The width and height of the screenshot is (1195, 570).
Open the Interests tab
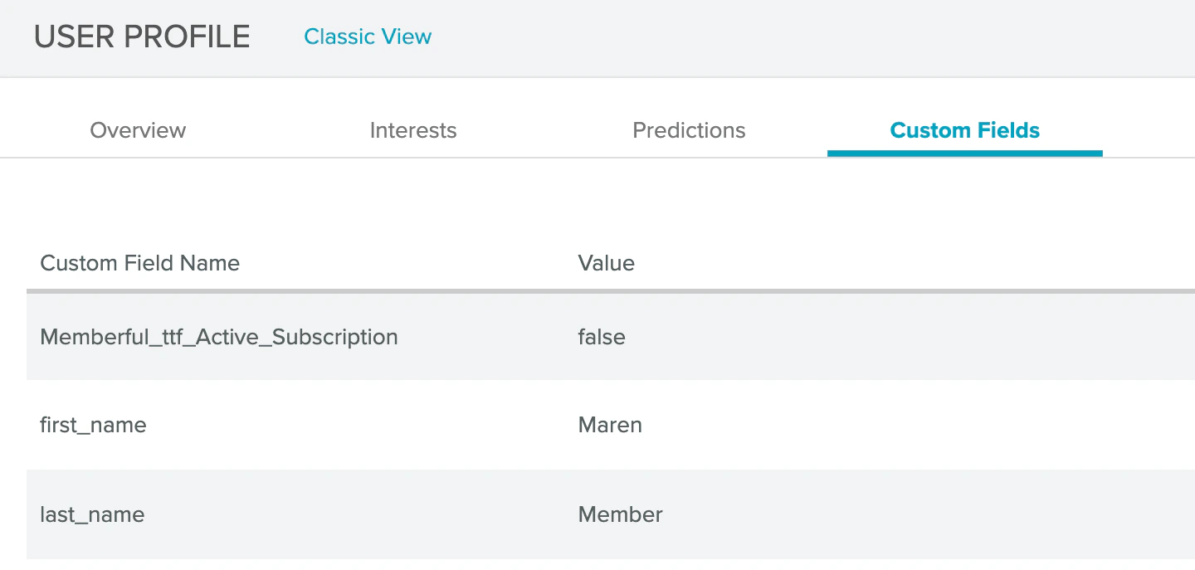click(412, 130)
